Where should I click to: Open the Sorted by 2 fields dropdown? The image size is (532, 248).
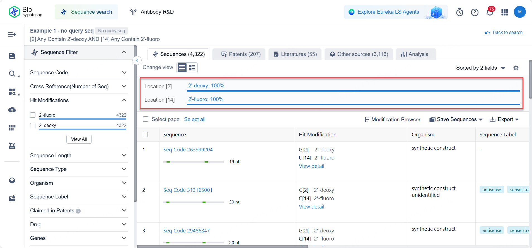click(x=480, y=68)
